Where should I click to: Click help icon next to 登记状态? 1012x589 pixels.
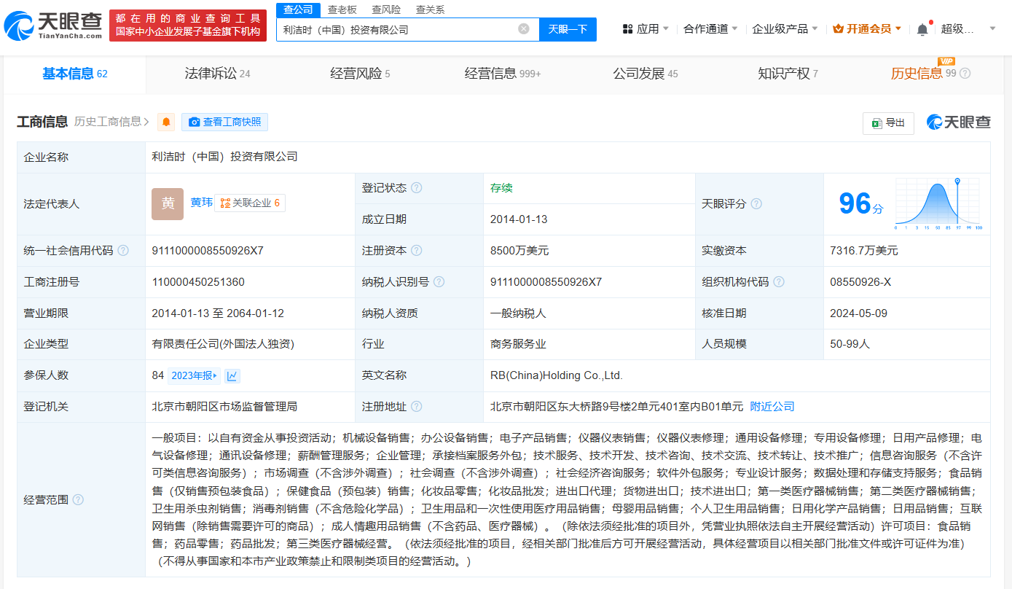point(416,188)
